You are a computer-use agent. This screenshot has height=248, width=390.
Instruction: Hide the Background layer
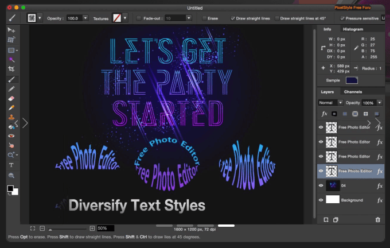[x=321, y=200]
